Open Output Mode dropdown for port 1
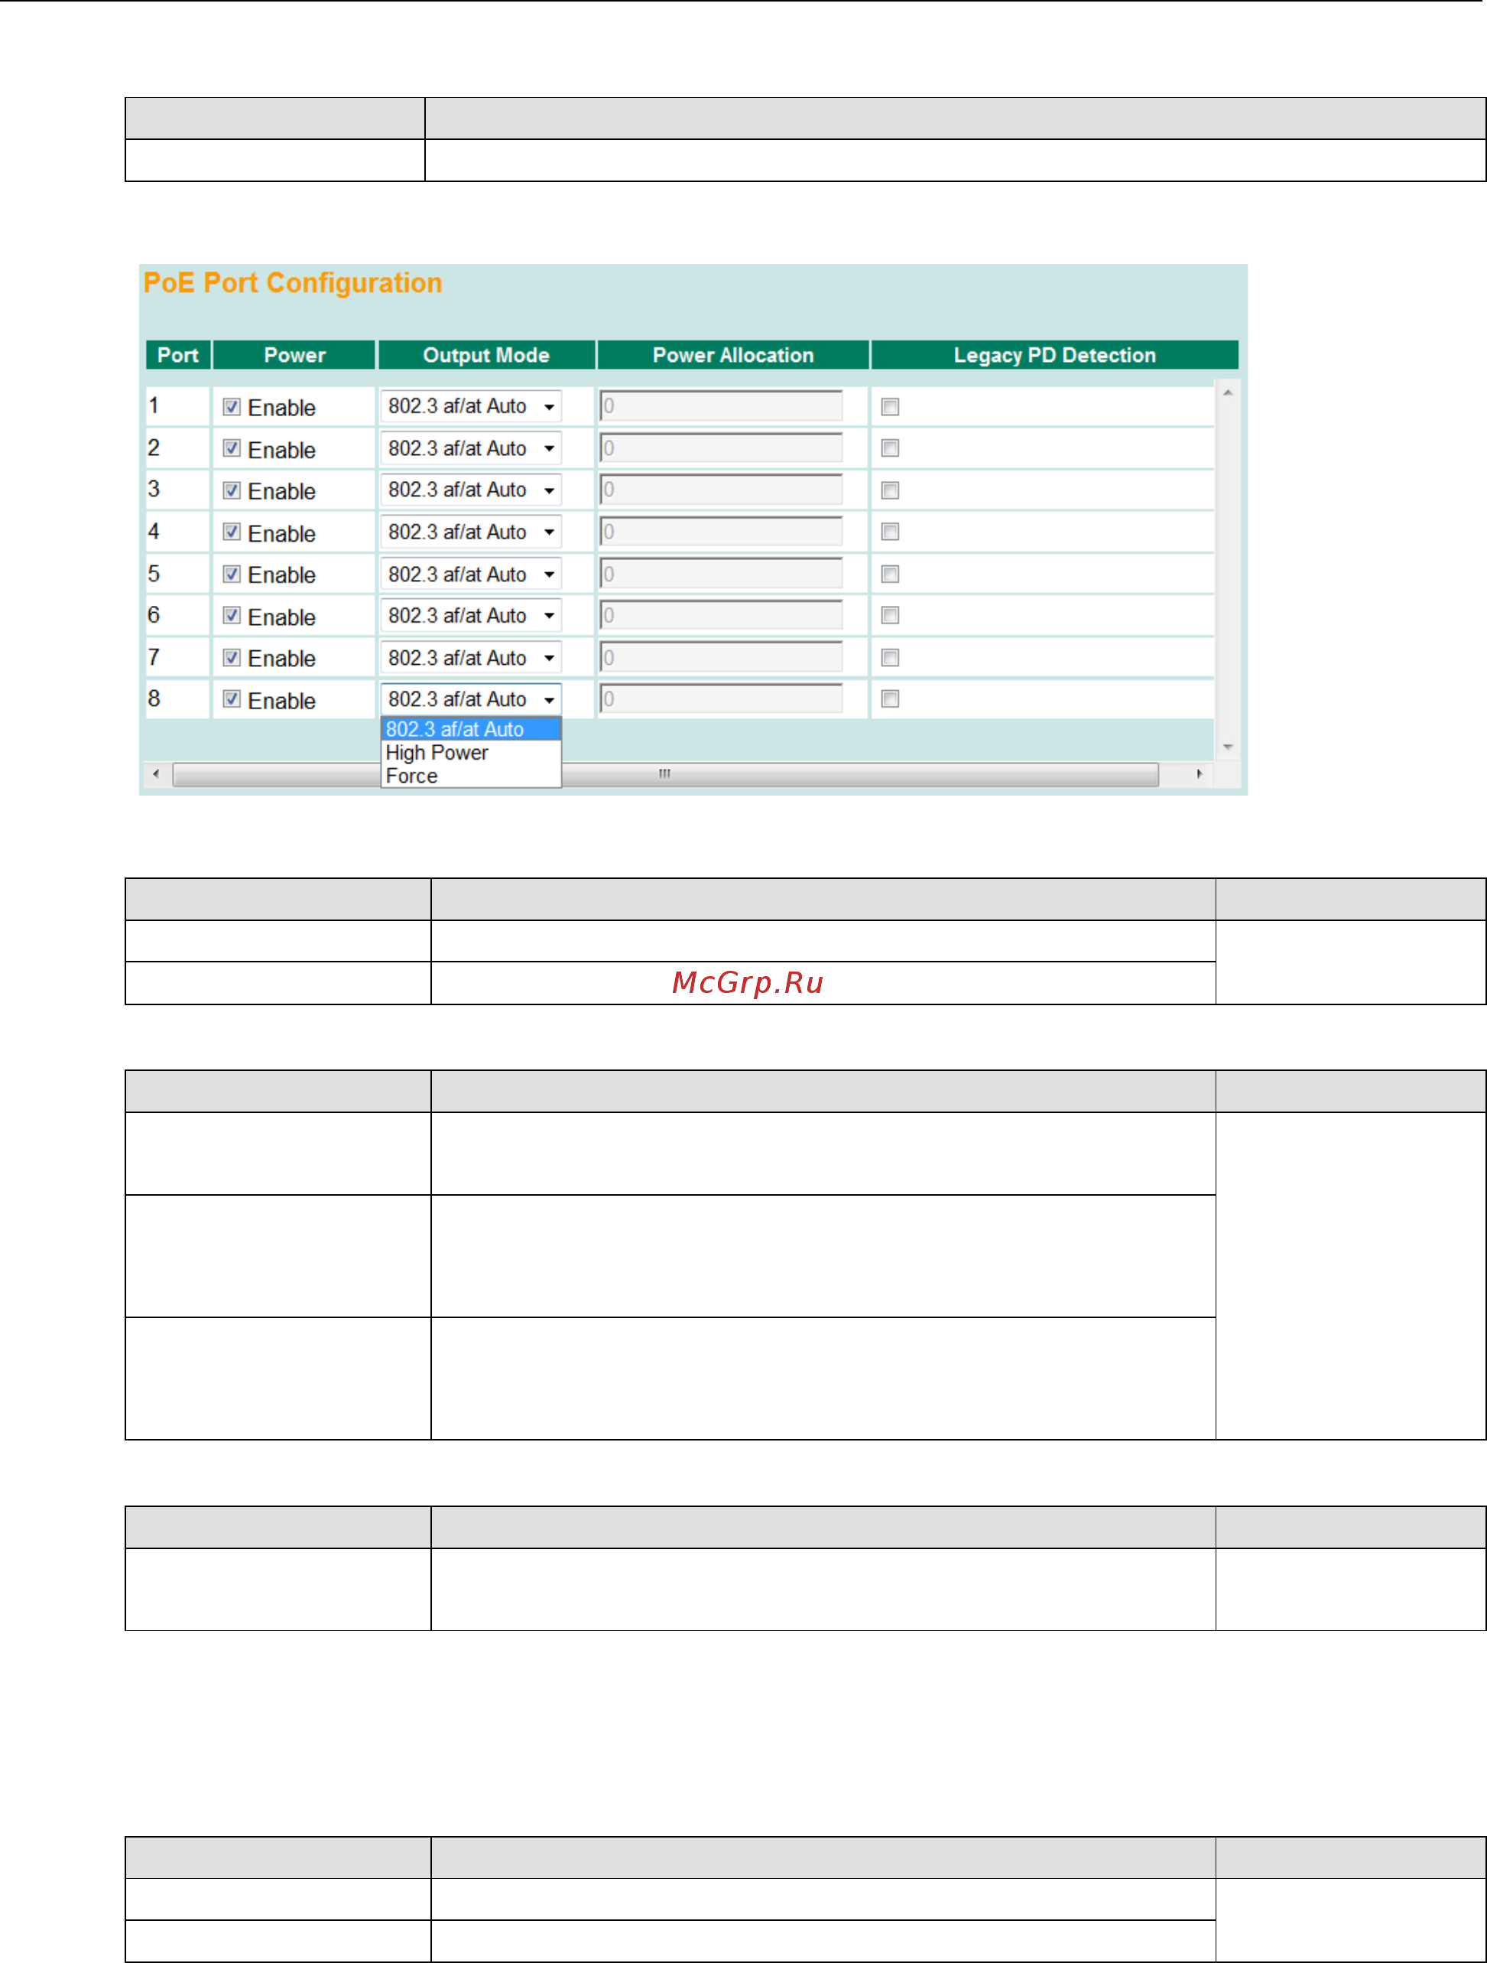This screenshot has height=1963, width=1487. tap(471, 406)
